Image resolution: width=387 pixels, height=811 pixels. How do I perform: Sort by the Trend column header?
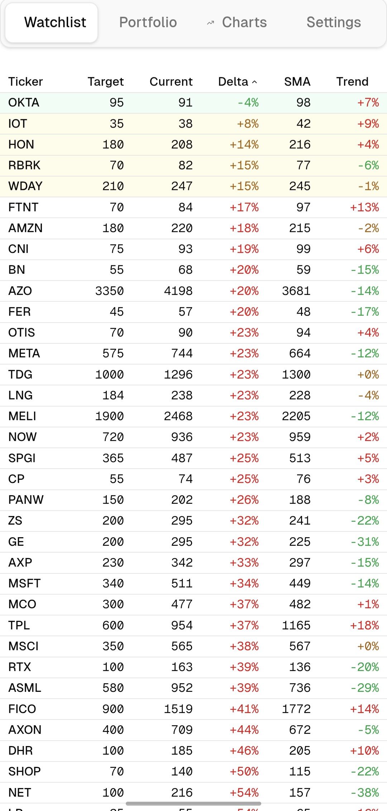(352, 82)
